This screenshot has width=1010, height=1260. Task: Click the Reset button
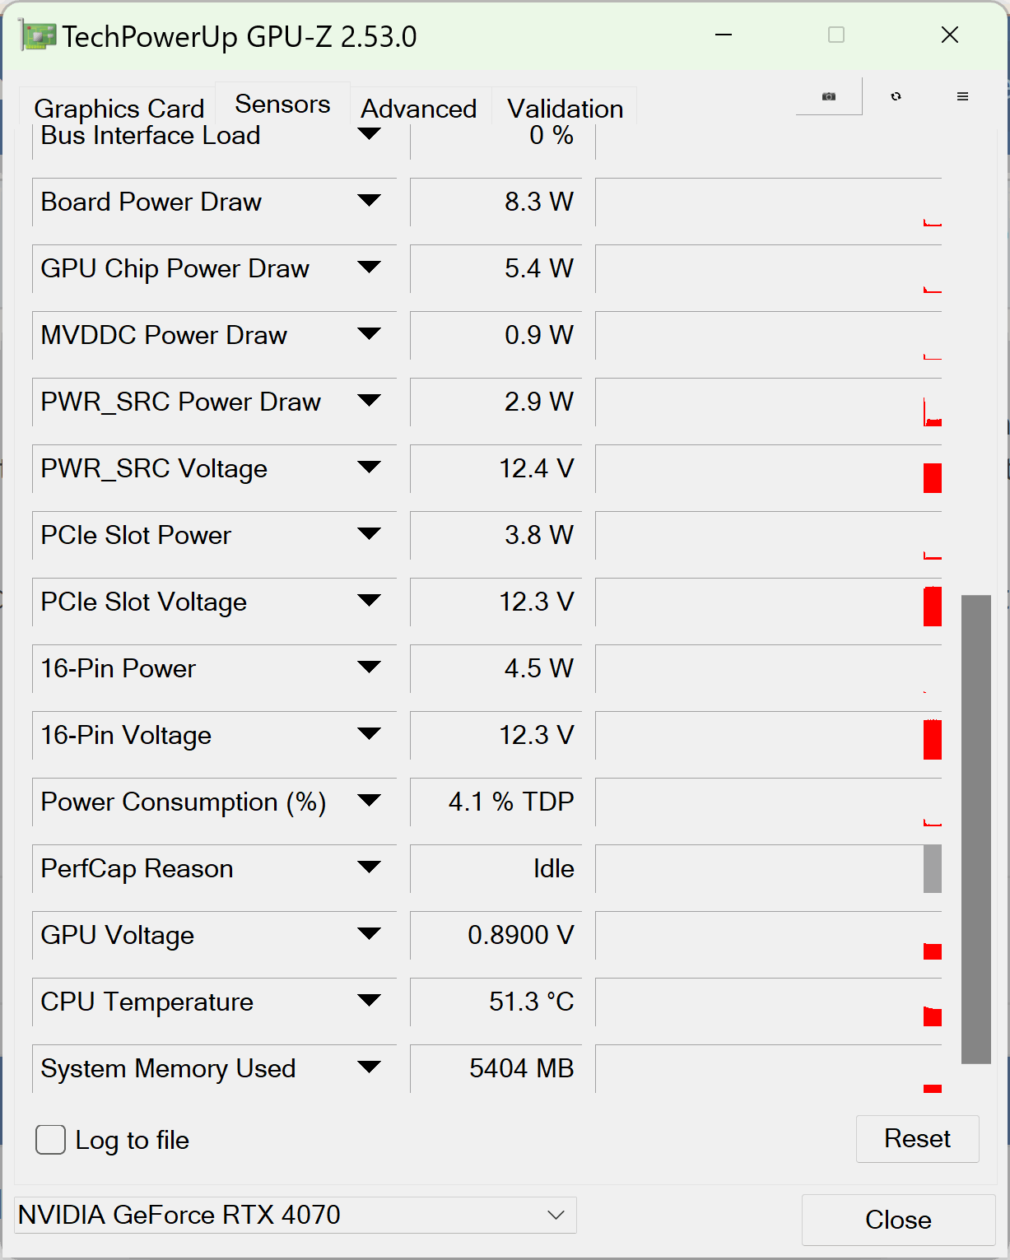click(917, 1139)
